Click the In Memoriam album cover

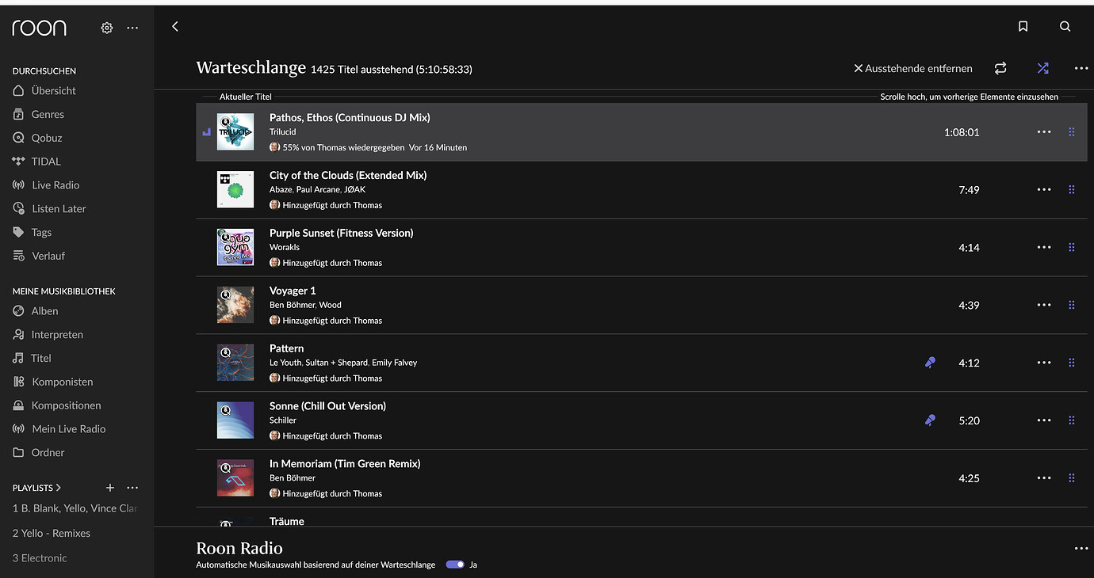235,478
